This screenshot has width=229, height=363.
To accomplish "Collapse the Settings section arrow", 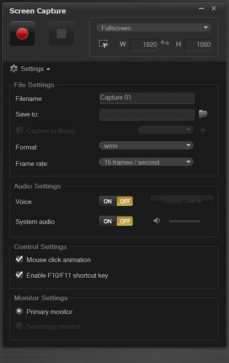I will pos(48,69).
